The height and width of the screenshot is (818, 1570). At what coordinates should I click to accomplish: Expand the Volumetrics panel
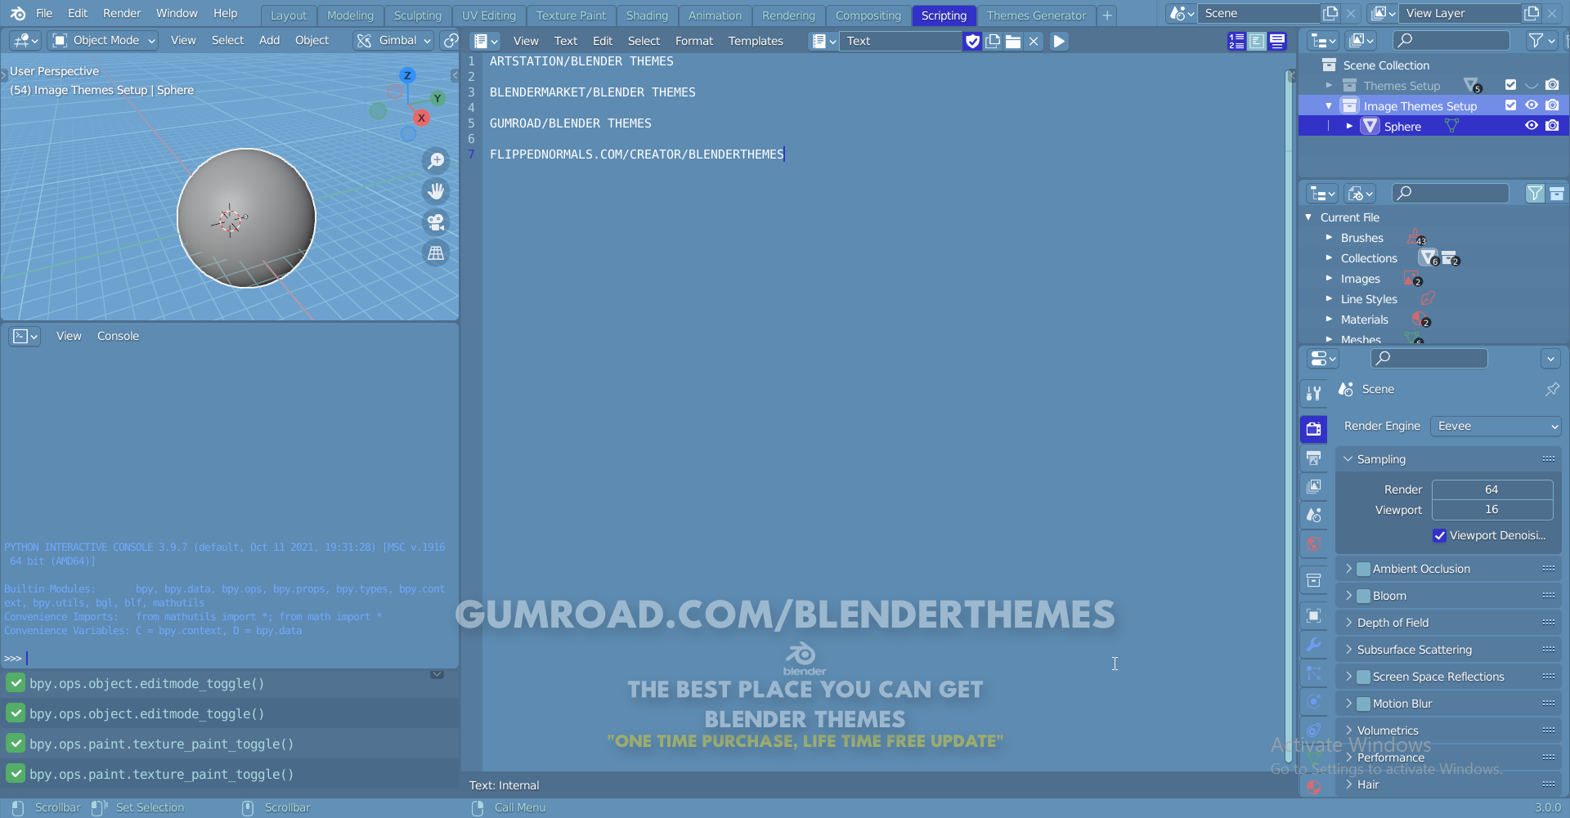[1448, 731]
